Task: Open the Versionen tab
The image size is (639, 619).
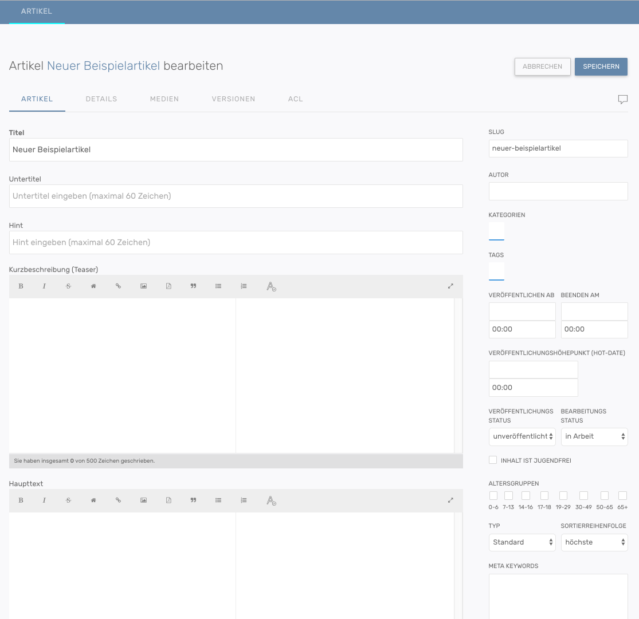Action: 233,99
